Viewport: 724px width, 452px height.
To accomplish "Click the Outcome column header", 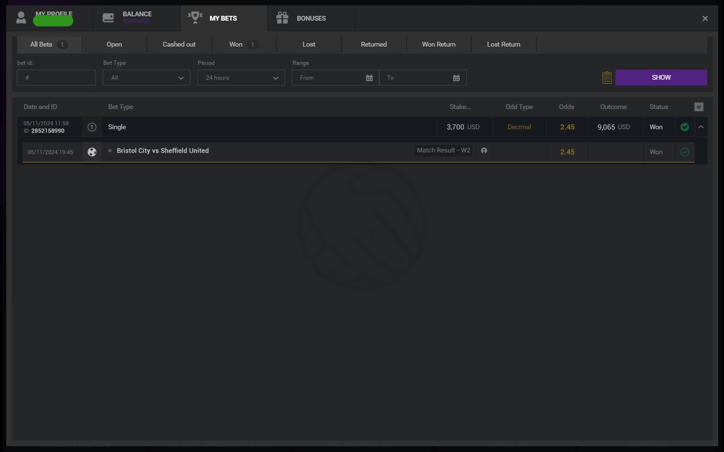I will [613, 107].
